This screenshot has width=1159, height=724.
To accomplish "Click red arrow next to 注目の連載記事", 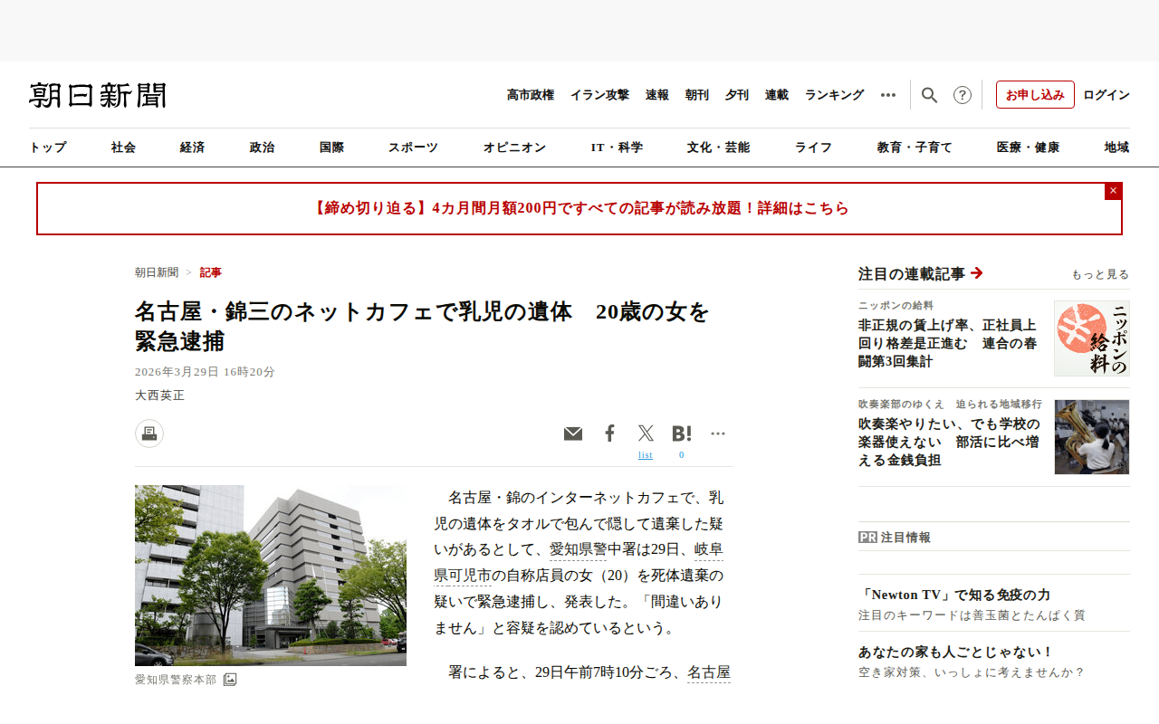I will click(x=976, y=273).
